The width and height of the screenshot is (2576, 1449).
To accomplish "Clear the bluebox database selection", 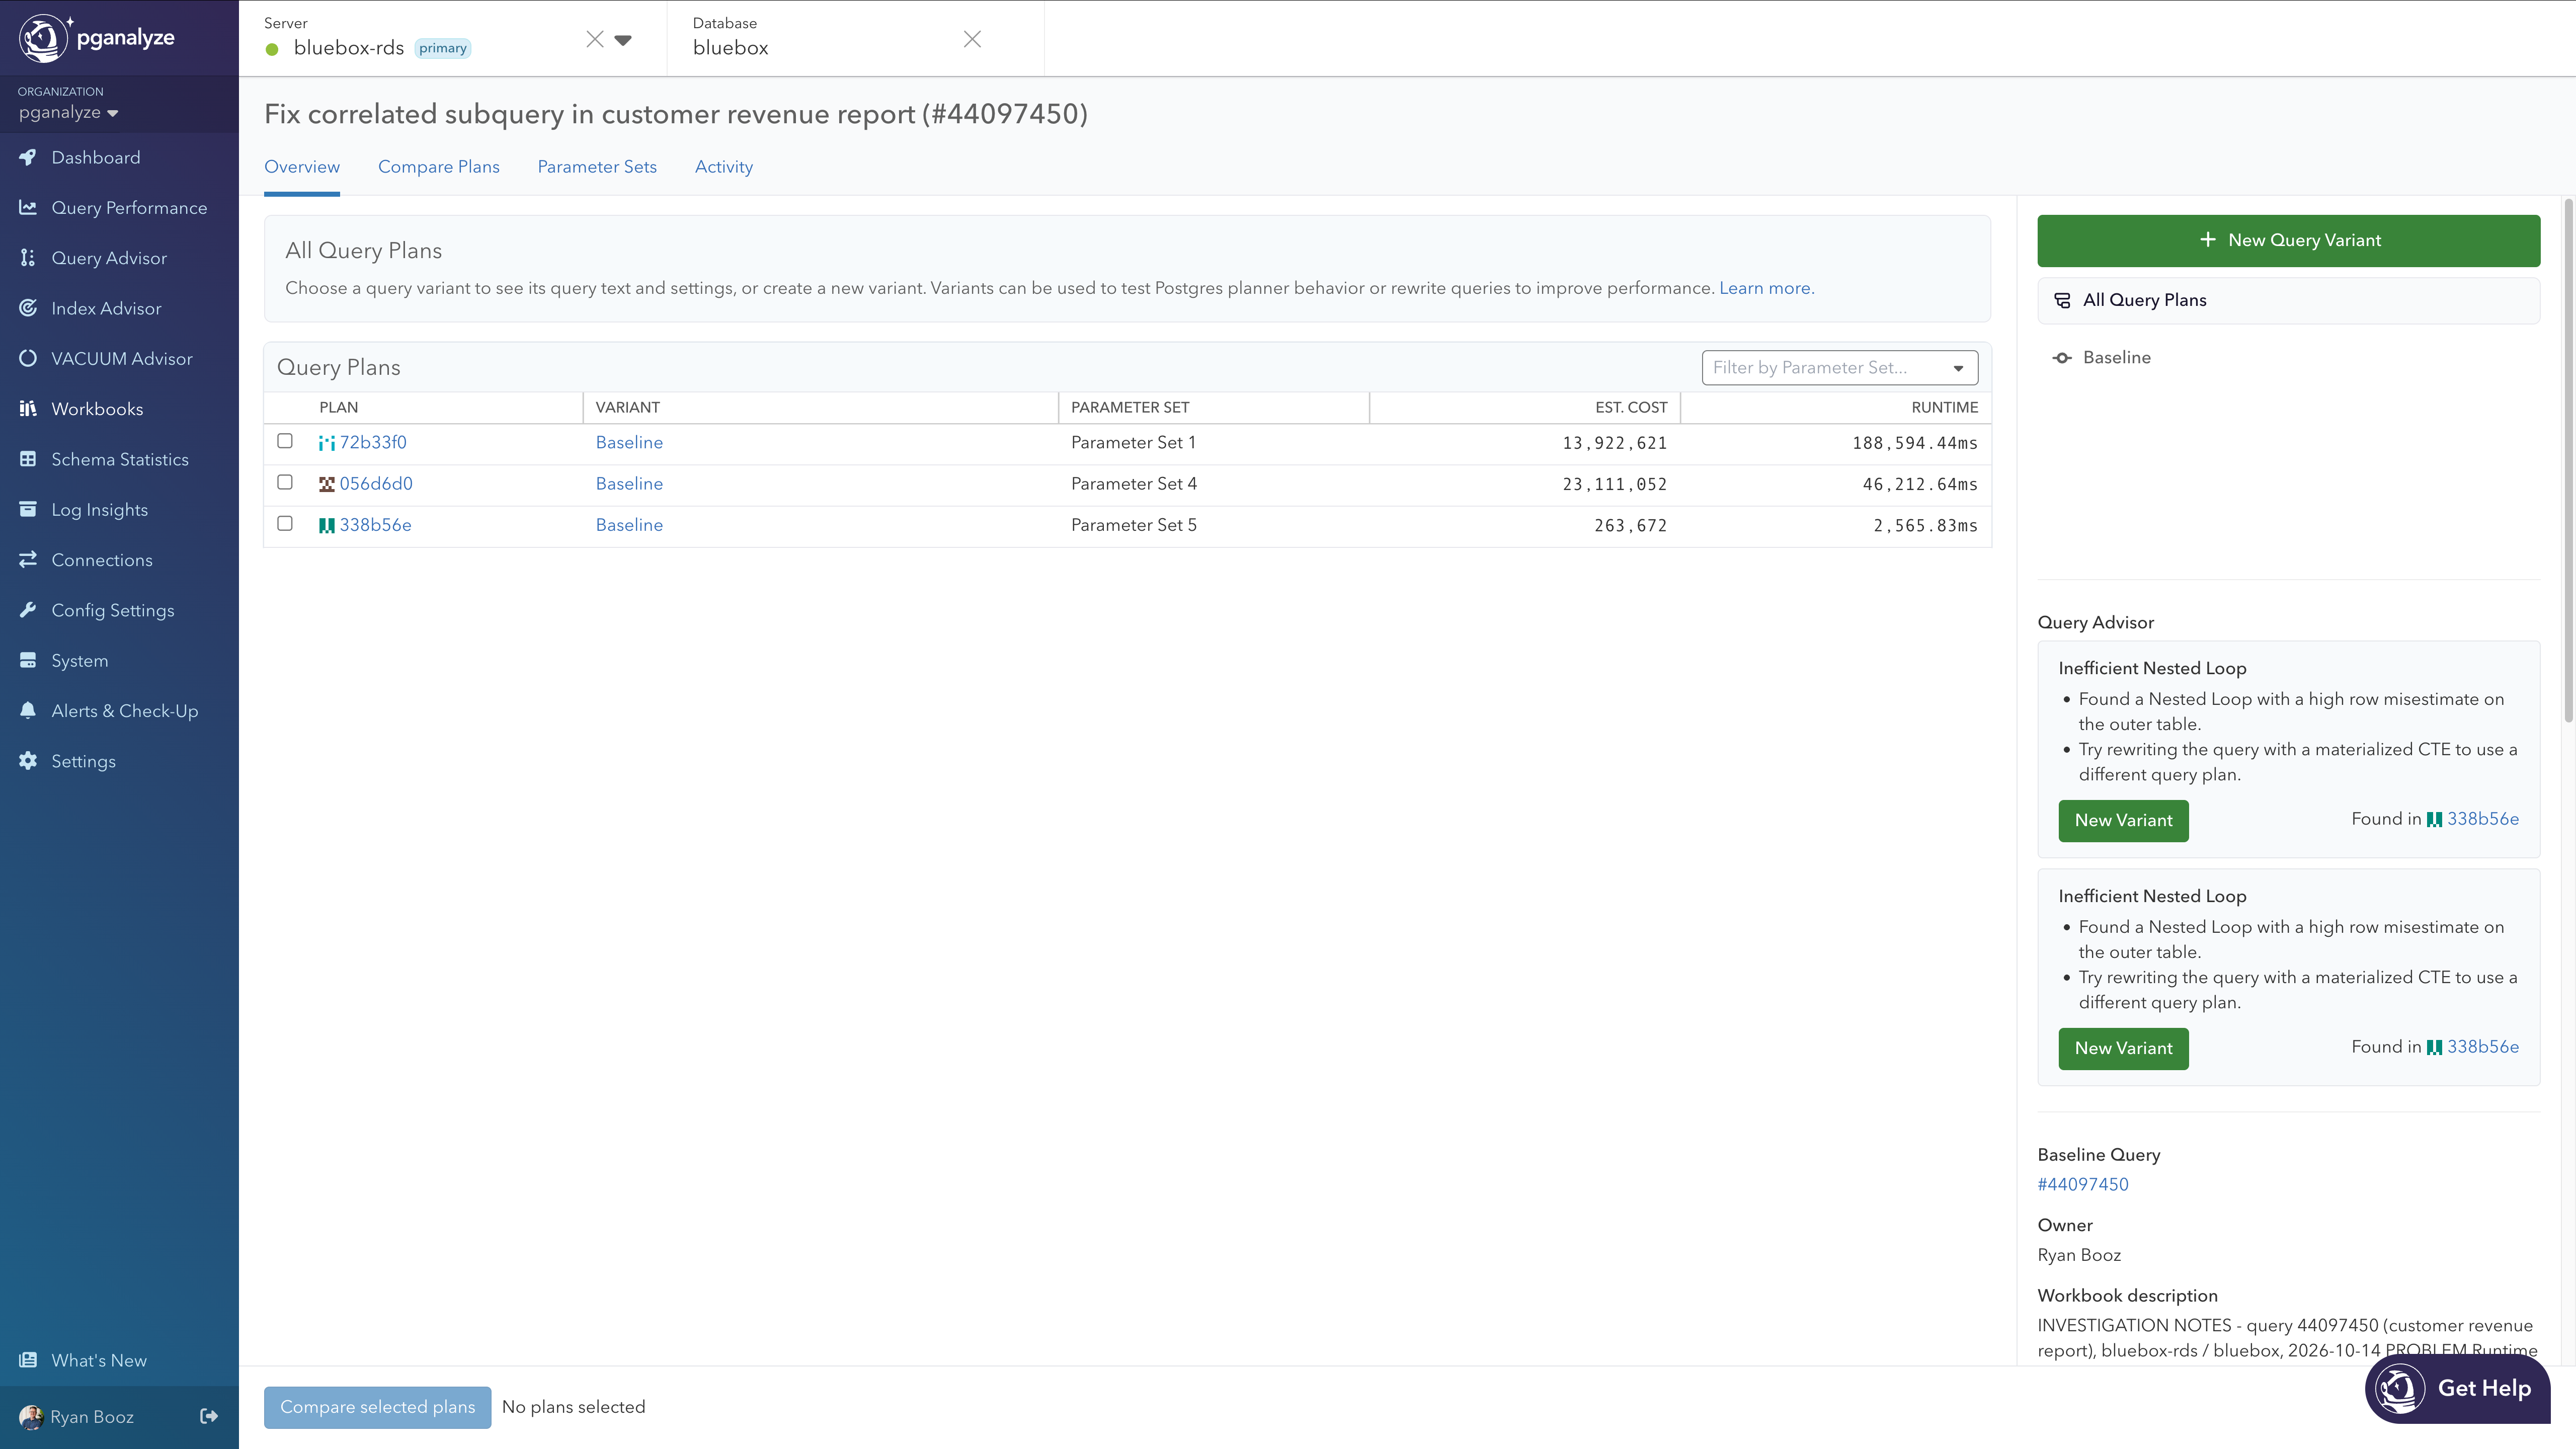I will click(x=972, y=39).
